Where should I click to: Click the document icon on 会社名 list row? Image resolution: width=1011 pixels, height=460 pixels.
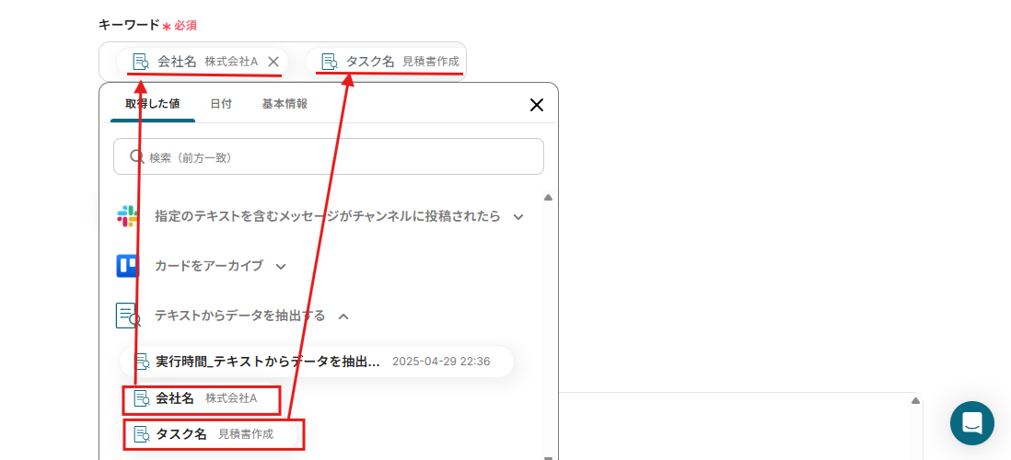pos(142,398)
